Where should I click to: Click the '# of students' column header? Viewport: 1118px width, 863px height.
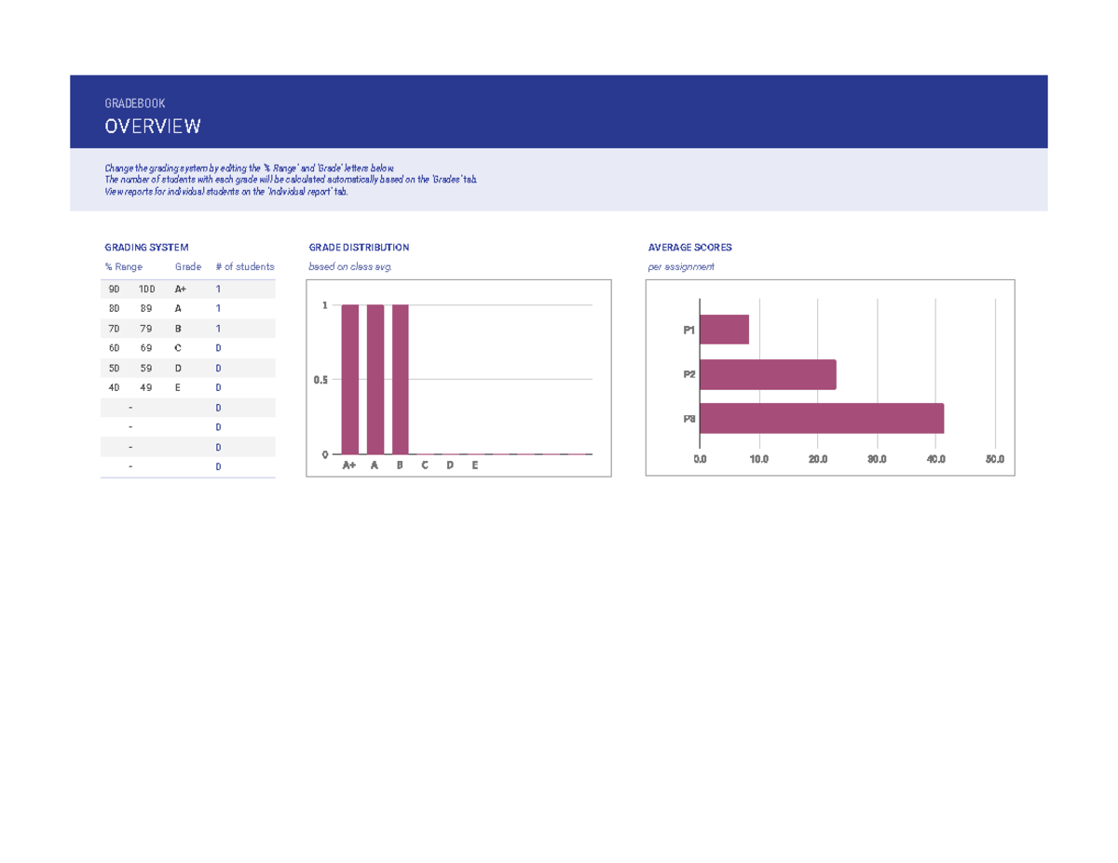coord(245,266)
